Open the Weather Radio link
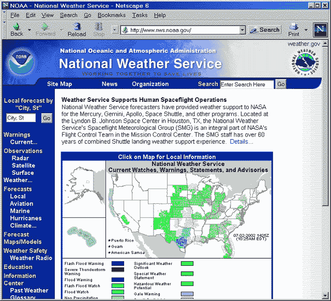Screen dimensions: 331x301 click(x=31, y=258)
